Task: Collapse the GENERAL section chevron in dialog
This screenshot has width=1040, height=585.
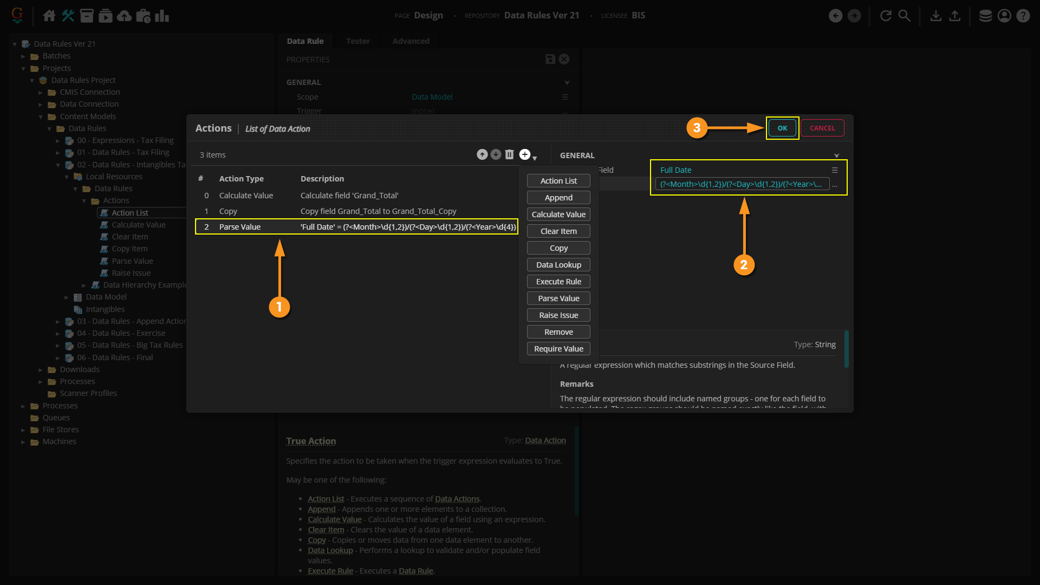Action: click(836, 156)
